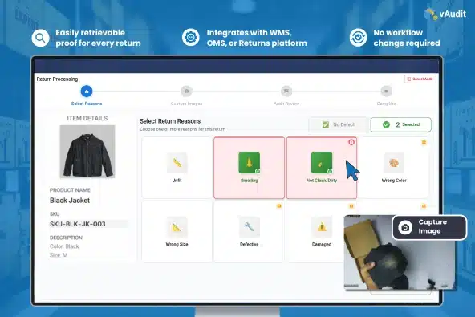Click the Color: Black description text
Screen dimensions: 475x317
coord(64,246)
